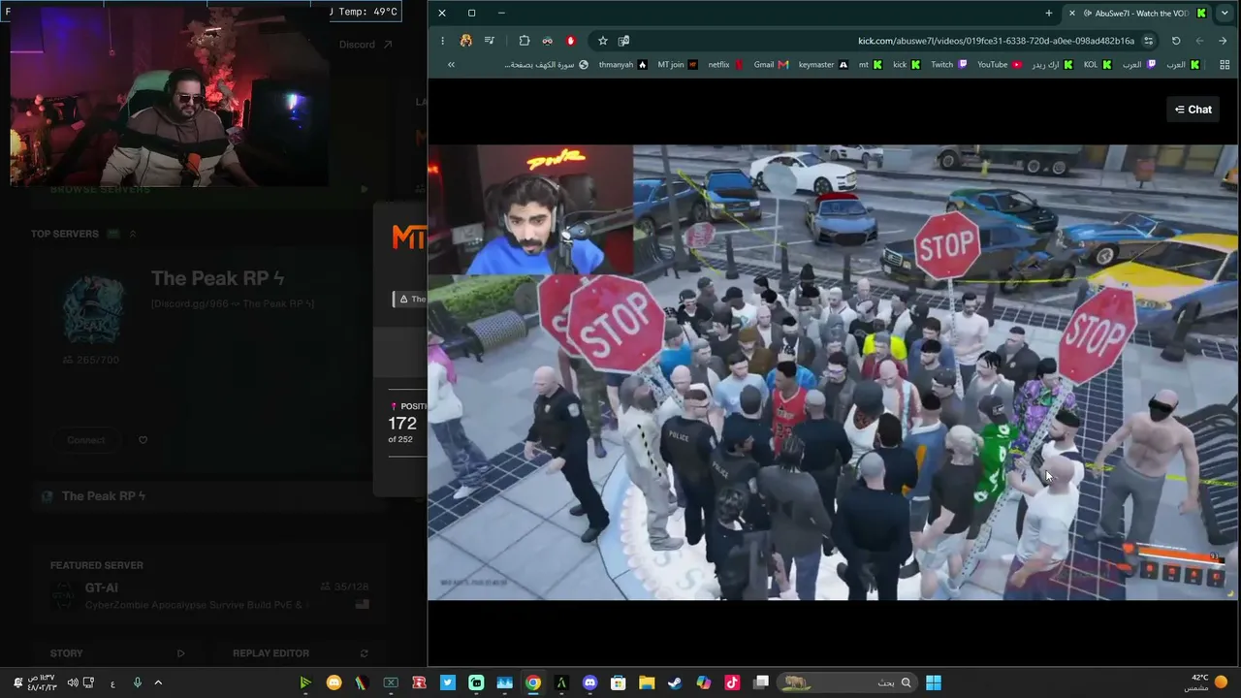Open the green arrow app on taskbar
This screenshot has height=698, width=1241.
click(305, 682)
